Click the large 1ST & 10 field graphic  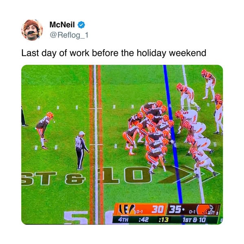[x=86, y=176]
